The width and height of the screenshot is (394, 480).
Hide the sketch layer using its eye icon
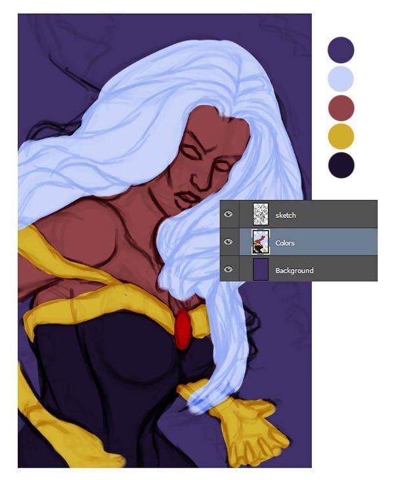point(229,215)
